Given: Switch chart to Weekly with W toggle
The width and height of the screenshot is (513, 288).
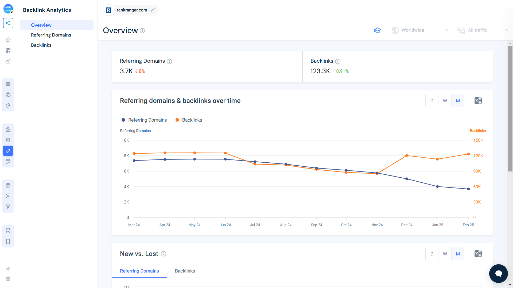Looking at the screenshot, I should coord(445,101).
